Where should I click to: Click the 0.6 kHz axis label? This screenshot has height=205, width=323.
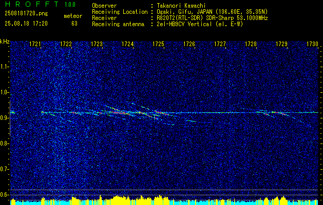pyautogui.click(x=4, y=195)
